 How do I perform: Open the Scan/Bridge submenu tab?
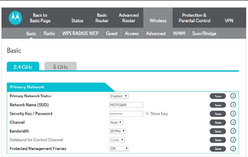[x=204, y=33]
